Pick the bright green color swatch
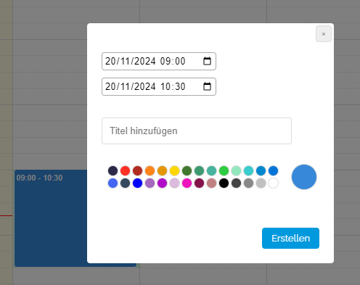 click(224, 170)
